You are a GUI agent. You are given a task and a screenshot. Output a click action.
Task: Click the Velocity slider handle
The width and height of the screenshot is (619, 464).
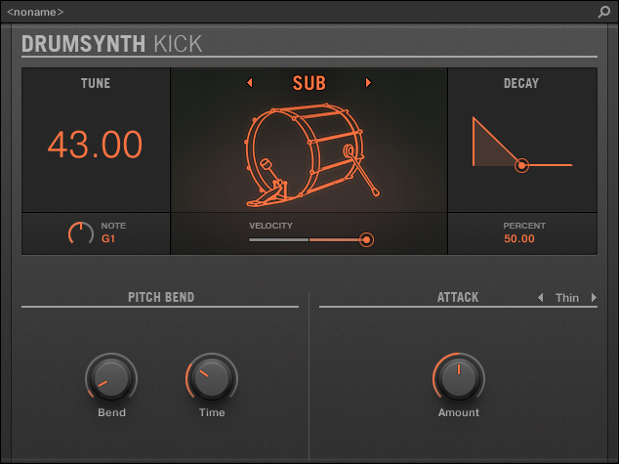[x=366, y=239]
